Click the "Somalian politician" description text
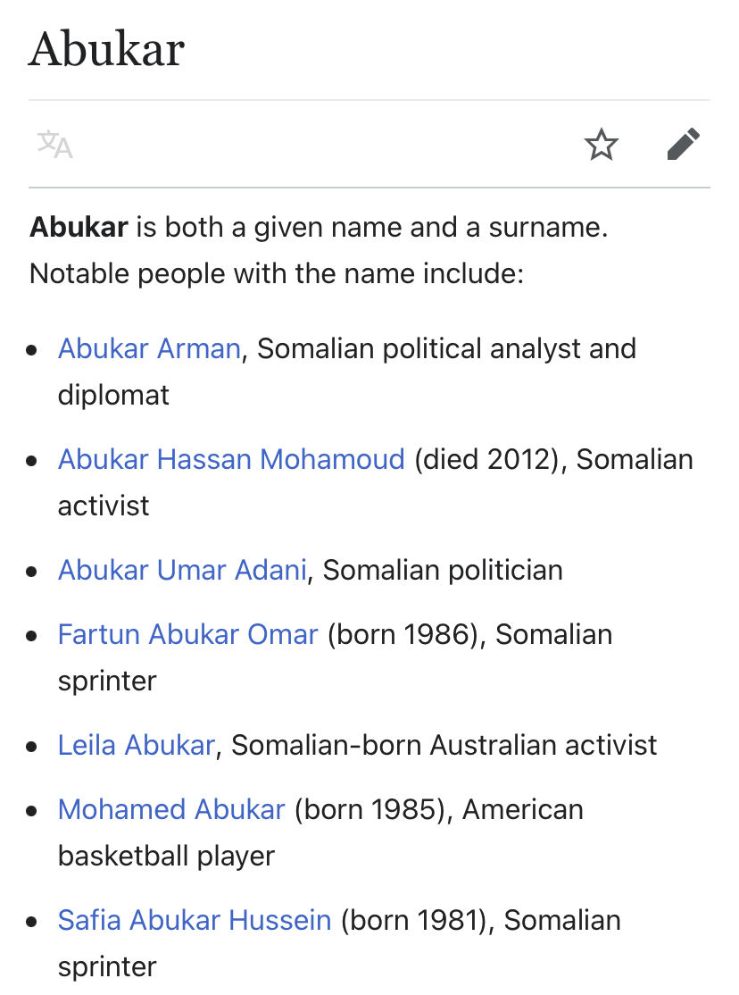The width and height of the screenshot is (739, 995). click(x=443, y=570)
